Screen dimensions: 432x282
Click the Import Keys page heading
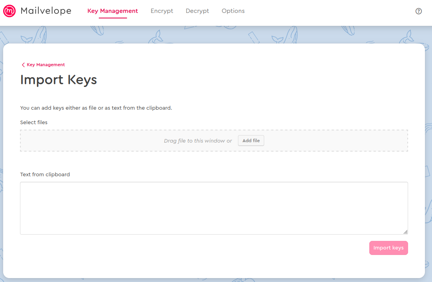58,80
